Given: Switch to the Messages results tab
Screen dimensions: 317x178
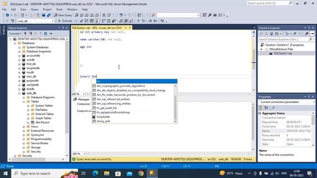Looking at the screenshot, I should click(81, 99).
